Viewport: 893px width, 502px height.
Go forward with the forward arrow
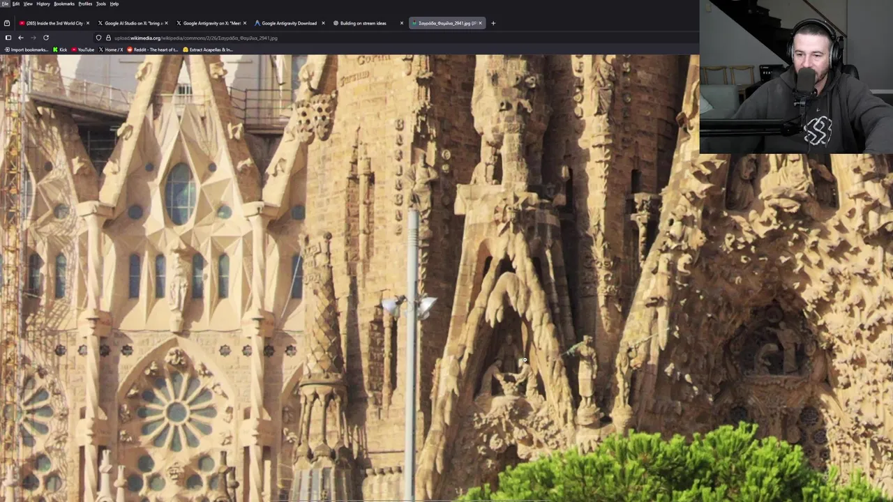point(33,38)
